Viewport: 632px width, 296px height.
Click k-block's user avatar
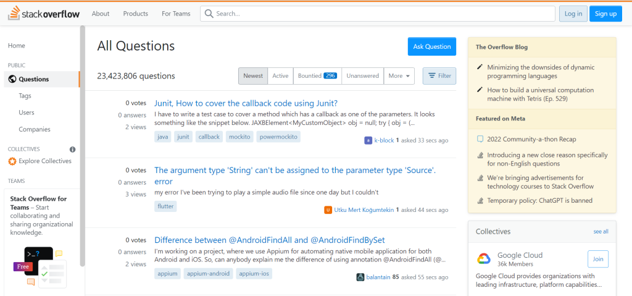368,140
